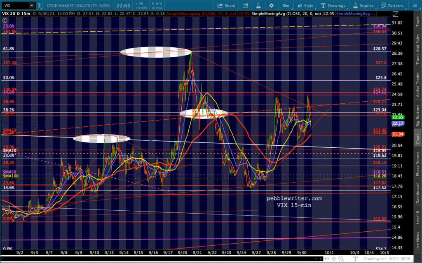Image resolution: width=422 pixels, height=263 pixels.
Task: Open the flask analysis tools icon
Action: click(x=256, y=6)
